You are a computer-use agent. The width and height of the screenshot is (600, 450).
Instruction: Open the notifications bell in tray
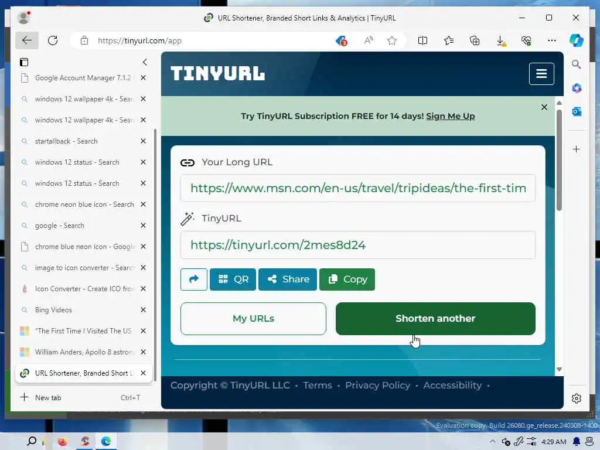[577, 442]
